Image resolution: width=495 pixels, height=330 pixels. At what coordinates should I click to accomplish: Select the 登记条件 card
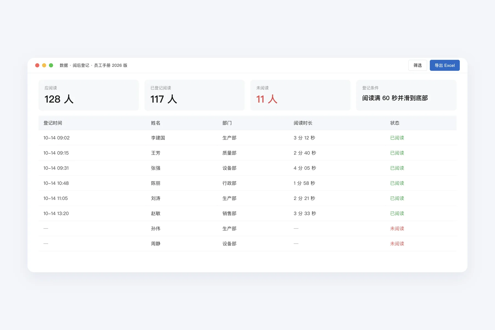pyautogui.click(x=406, y=95)
